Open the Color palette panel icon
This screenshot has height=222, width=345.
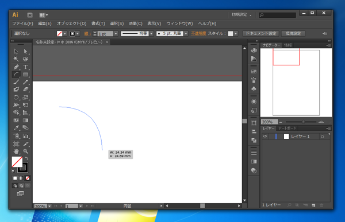[254, 50]
